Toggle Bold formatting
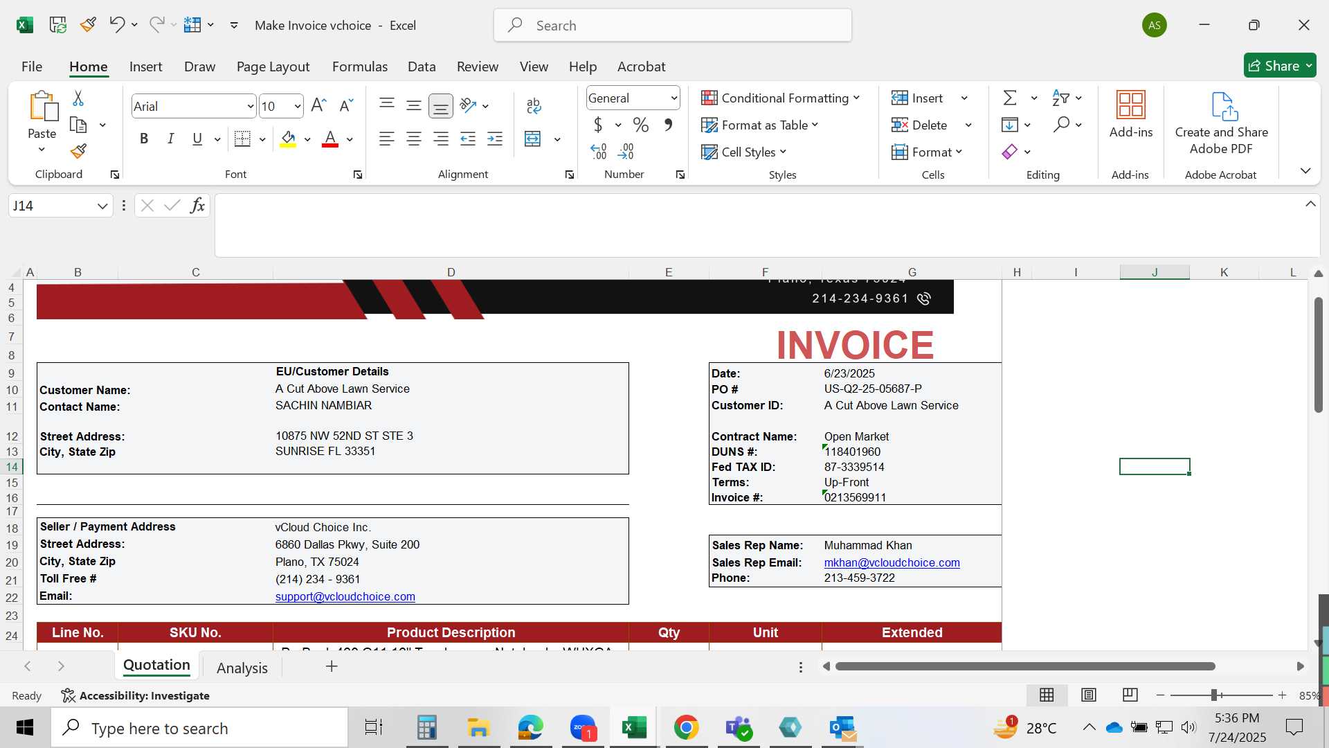1329x748 pixels. click(144, 139)
